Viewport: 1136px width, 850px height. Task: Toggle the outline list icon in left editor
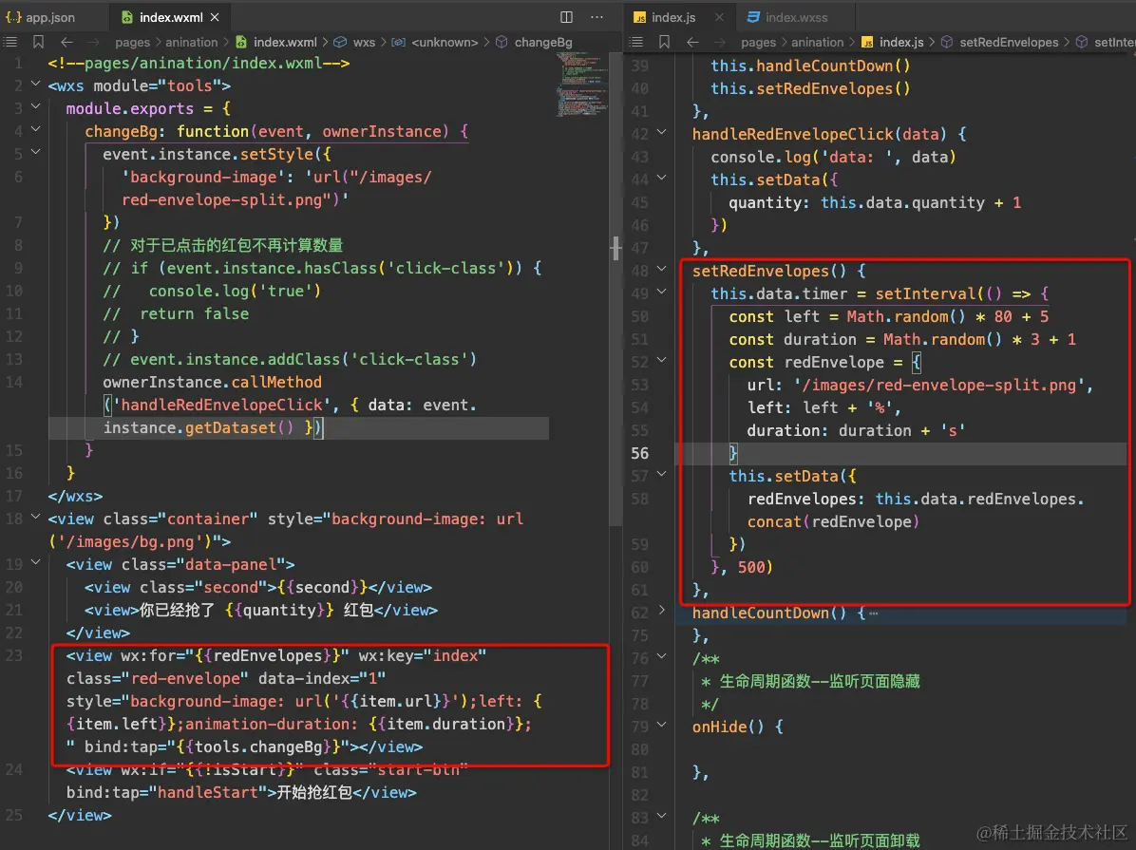coord(10,42)
